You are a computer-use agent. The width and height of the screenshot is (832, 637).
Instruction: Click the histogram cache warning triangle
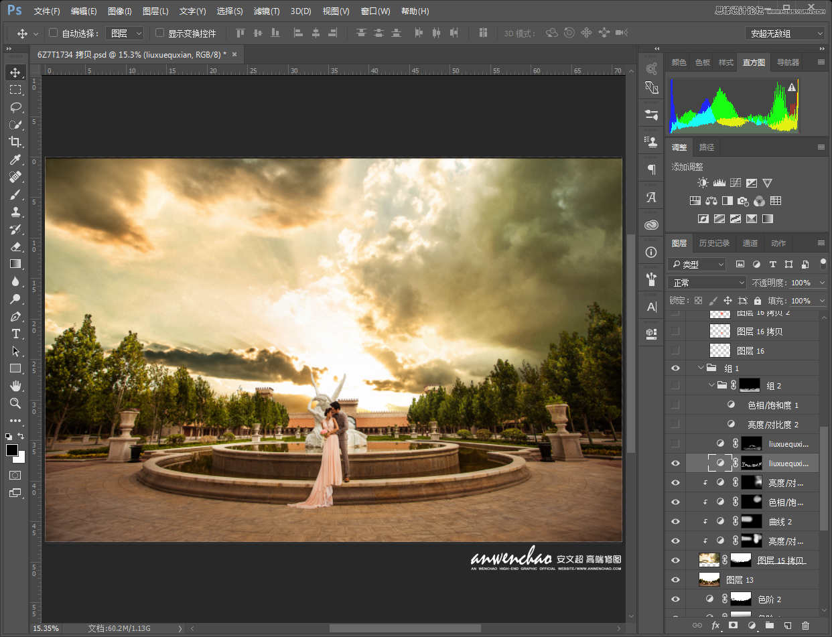click(x=792, y=87)
